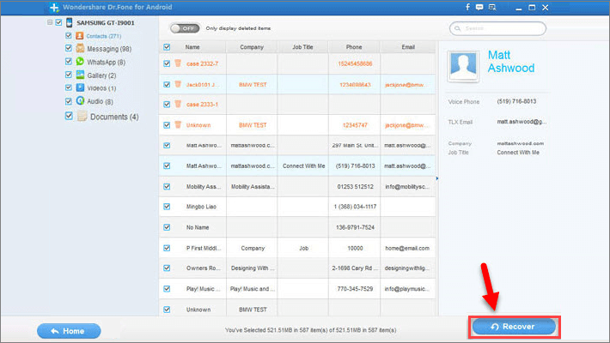This screenshot has height=343, width=610.
Task: Open the Facebook share icon
Action: (467, 7)
